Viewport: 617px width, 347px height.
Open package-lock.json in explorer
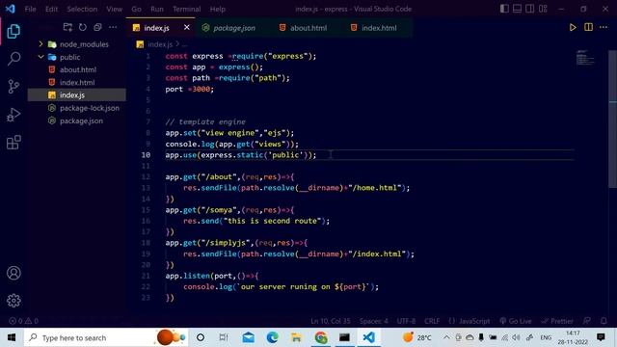click(77, 108)
